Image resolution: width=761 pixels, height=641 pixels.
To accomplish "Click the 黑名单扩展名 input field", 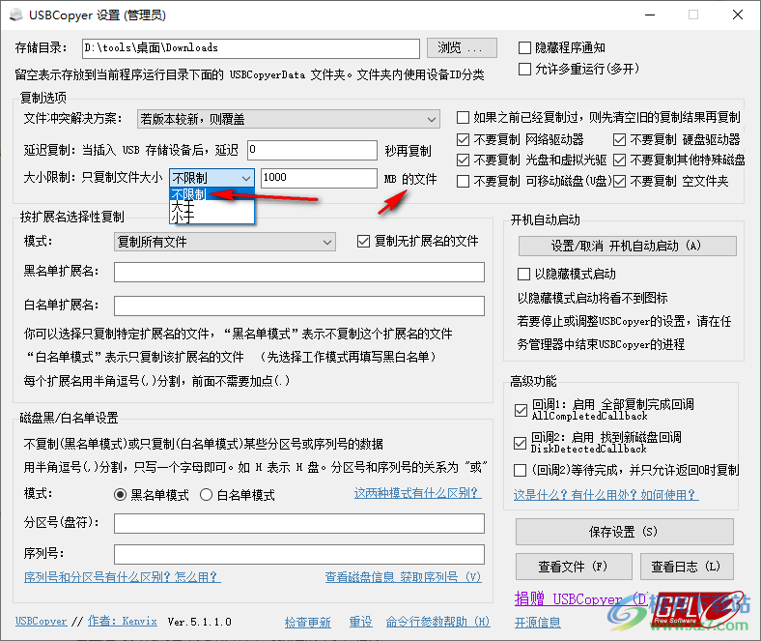I will (x=299, y=272).
